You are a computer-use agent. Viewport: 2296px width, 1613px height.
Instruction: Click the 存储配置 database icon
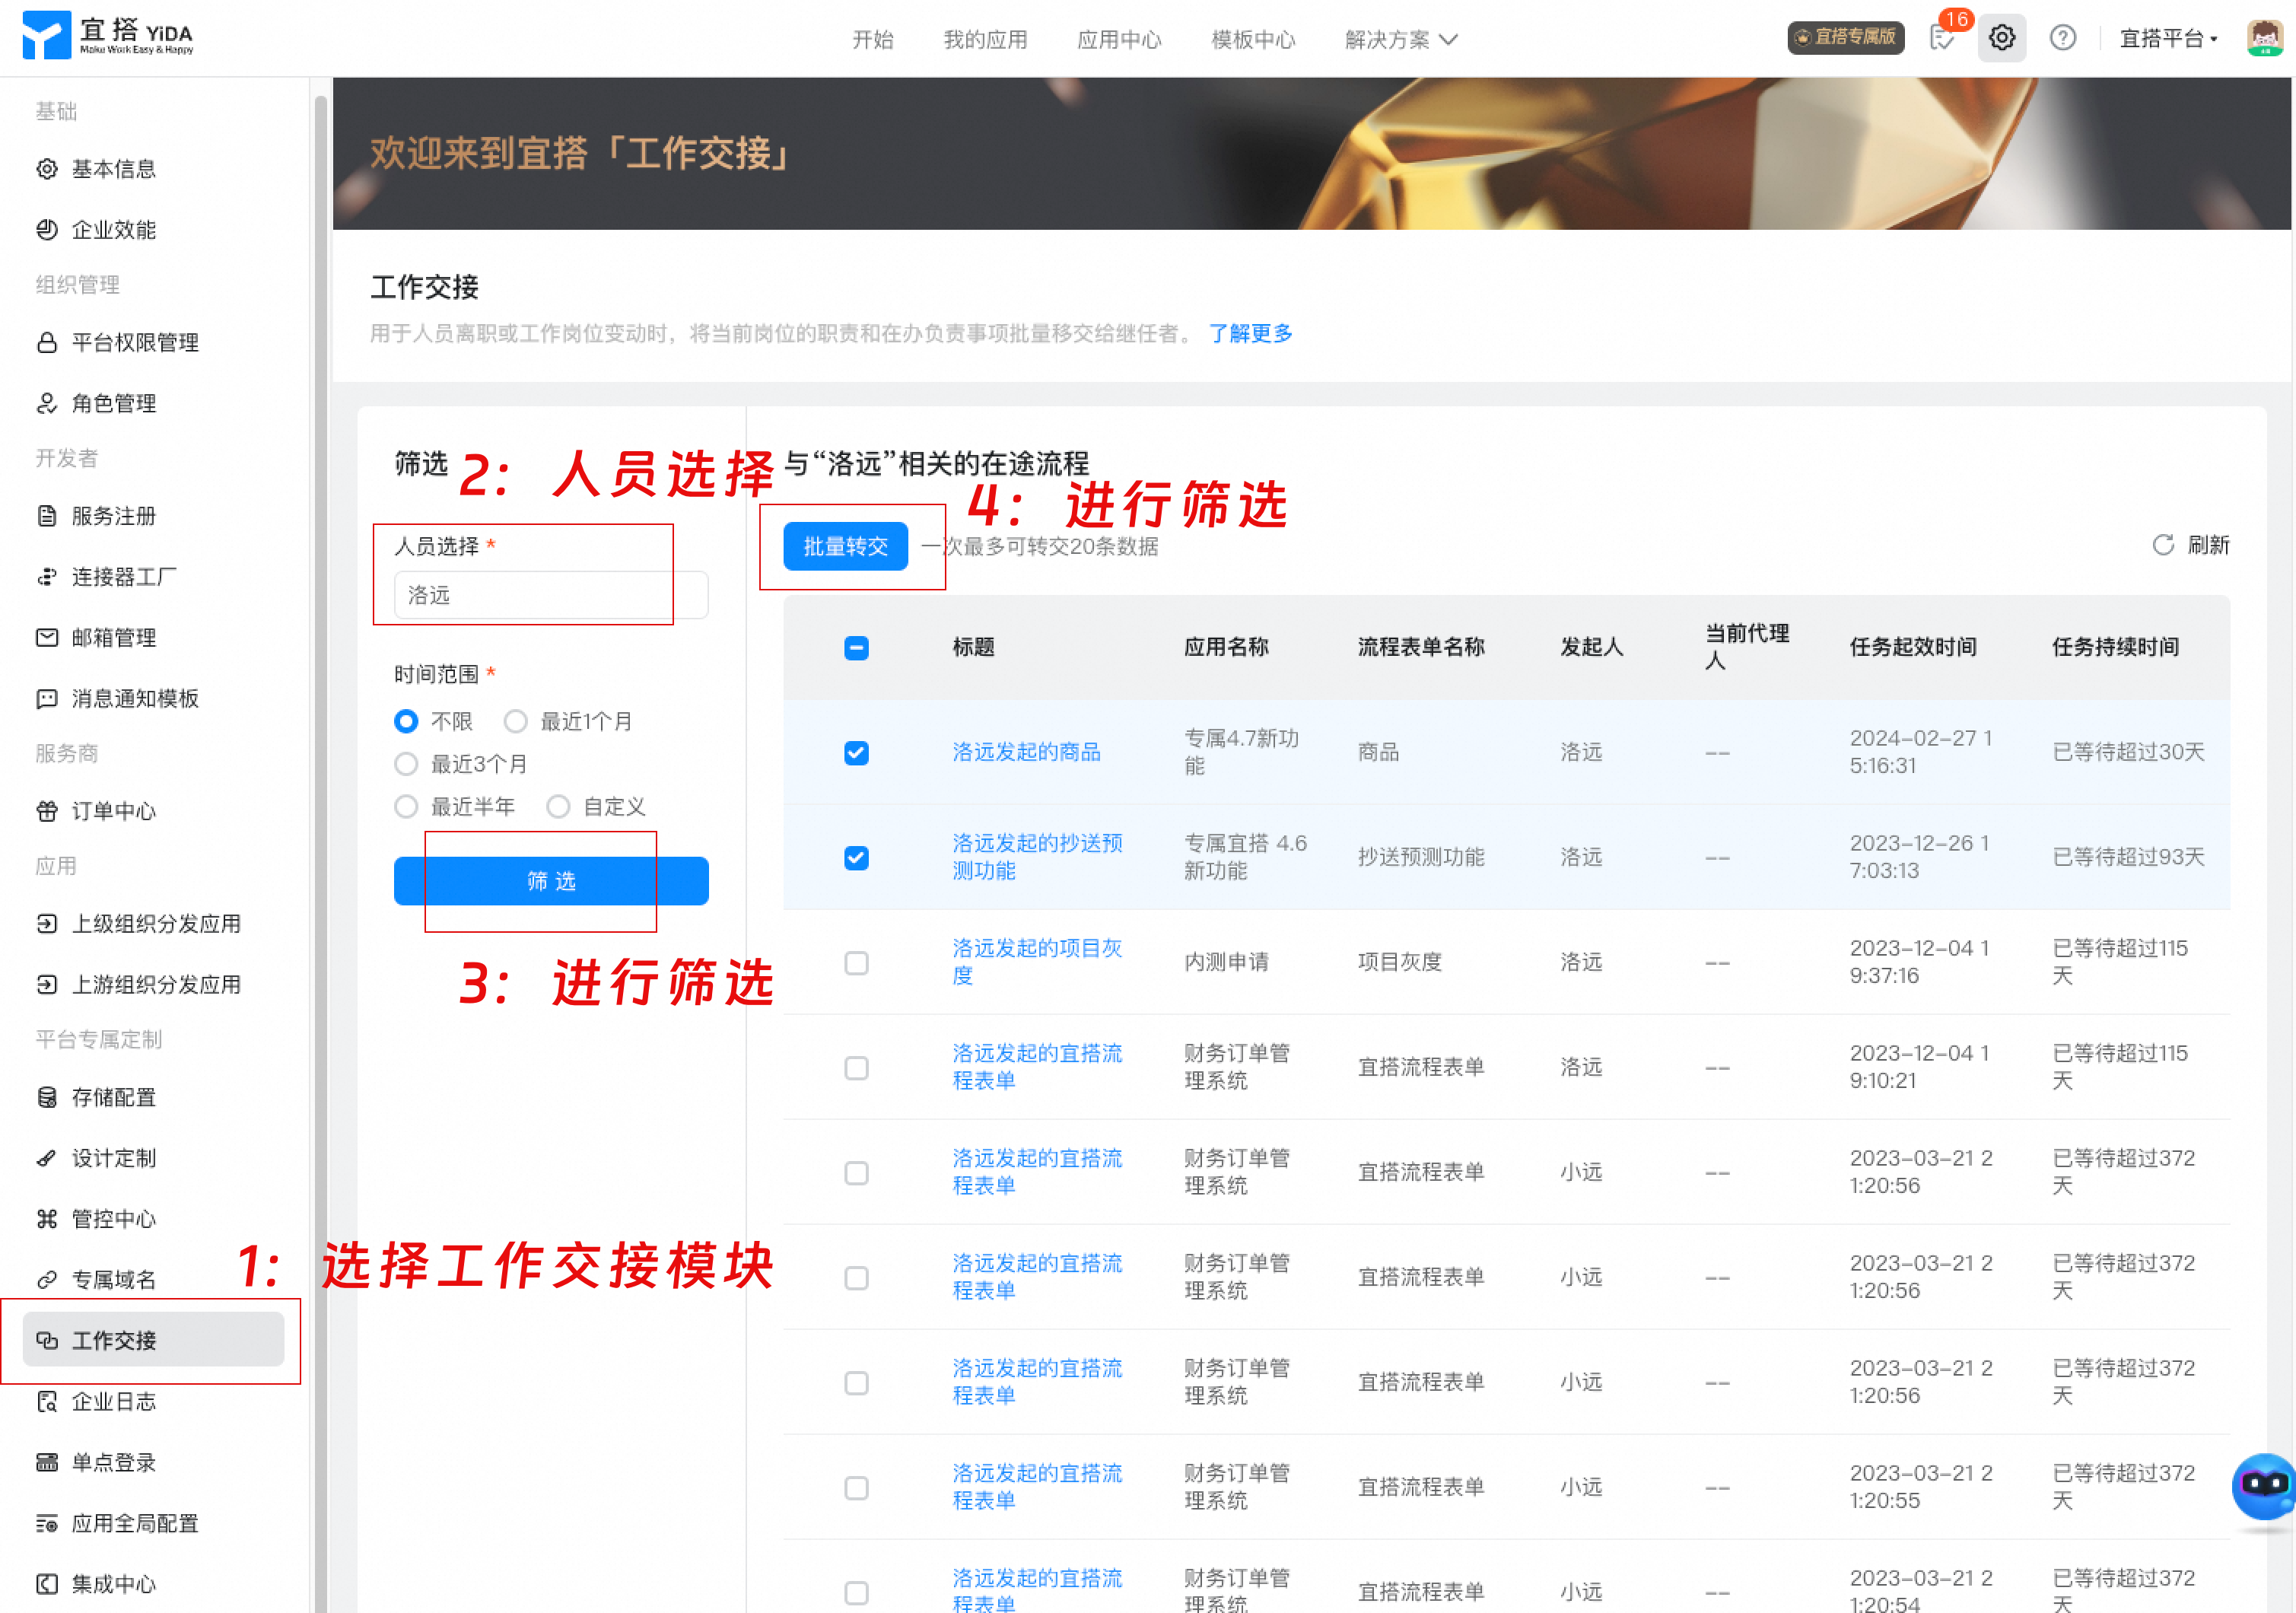coord(47,1097)
